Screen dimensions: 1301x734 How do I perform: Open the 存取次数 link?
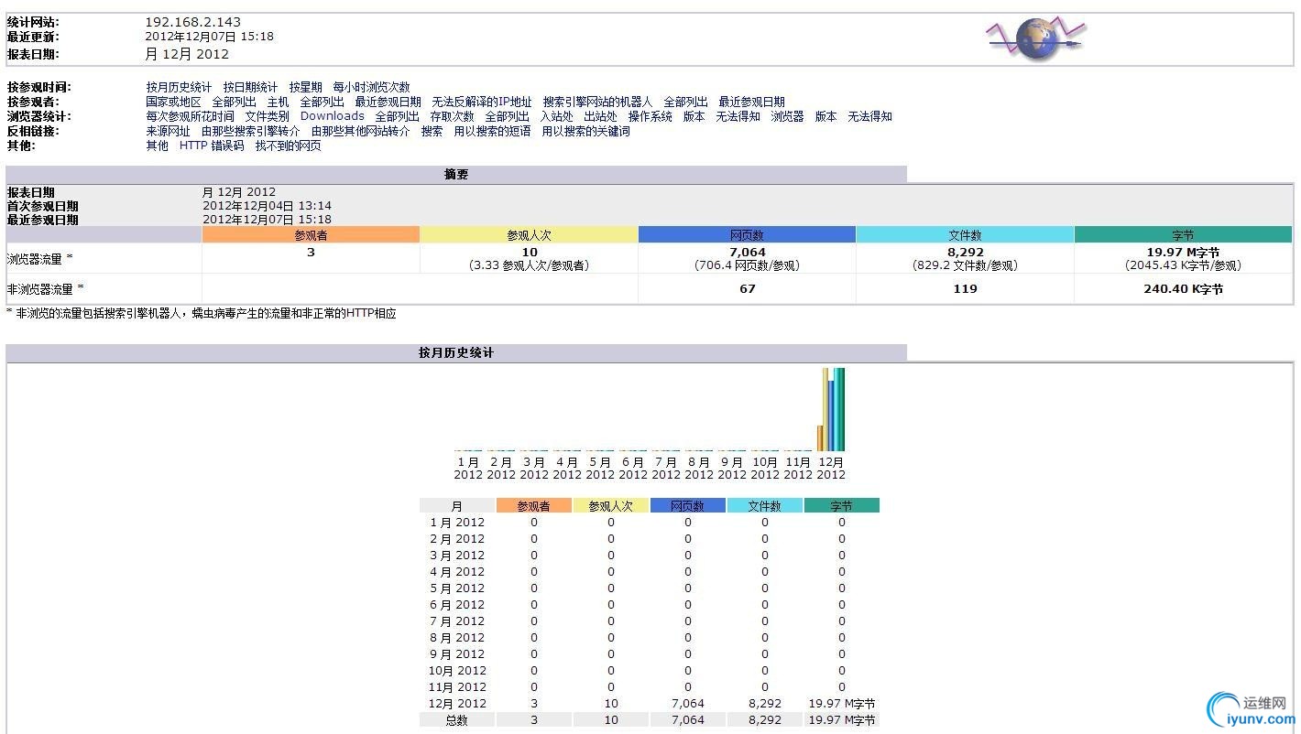tap(452, 116)
